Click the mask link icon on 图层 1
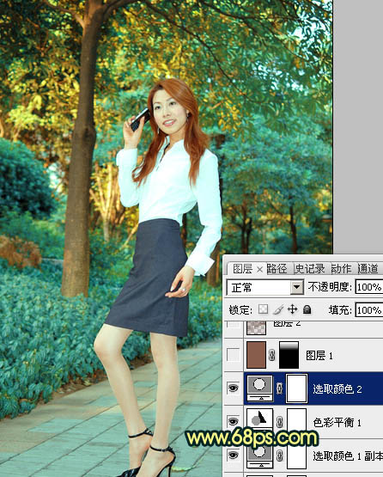Image resolution: width=383 pixels, height=477 pixels. [x=272, y=355]
